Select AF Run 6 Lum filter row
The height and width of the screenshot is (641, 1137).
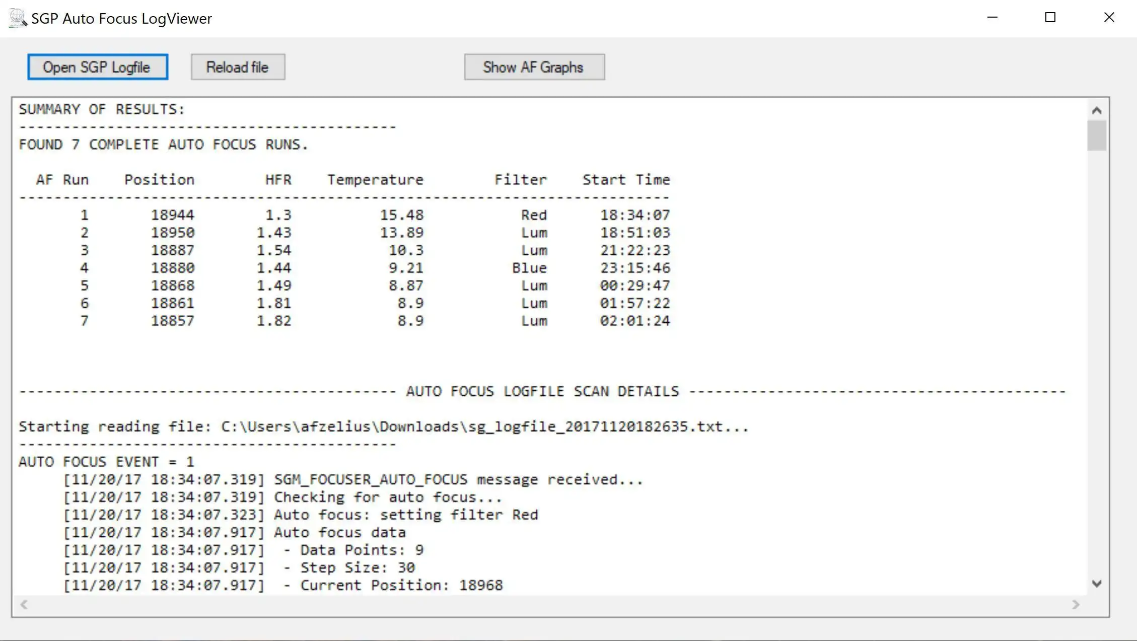point(344,303)
